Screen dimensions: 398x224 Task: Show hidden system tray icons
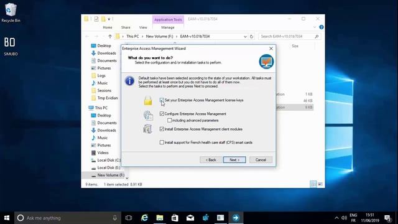[x=336, y=218]
